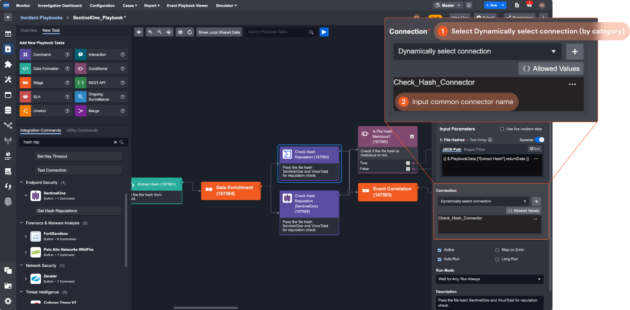Screen dimensions: 630x310
Task: Collapse the Endpoint Security category
Action: coord(21,182)
